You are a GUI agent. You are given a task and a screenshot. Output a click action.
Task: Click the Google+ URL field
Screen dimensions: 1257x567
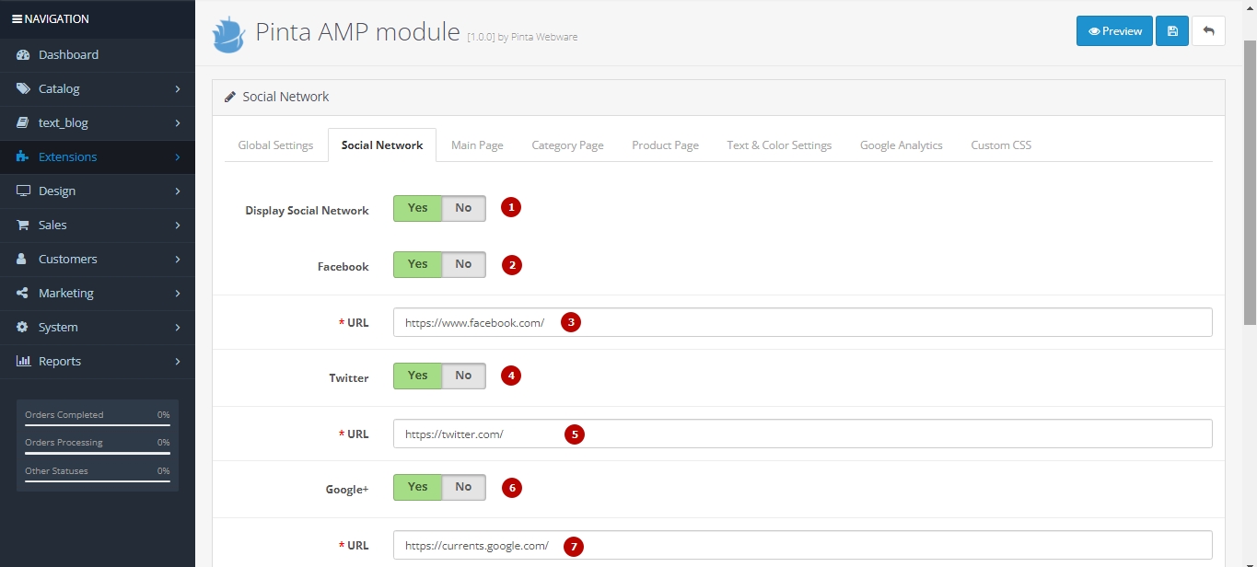pos(802,545)
